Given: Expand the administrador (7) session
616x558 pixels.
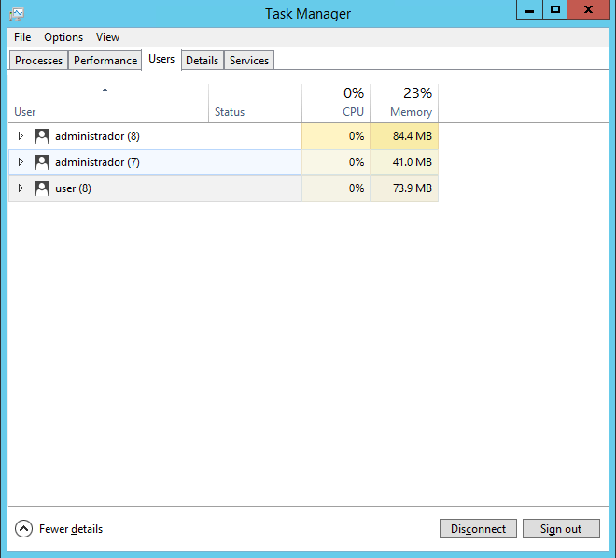Looking at the screenshot, I should pyautogui.click(x=21, y=161).
